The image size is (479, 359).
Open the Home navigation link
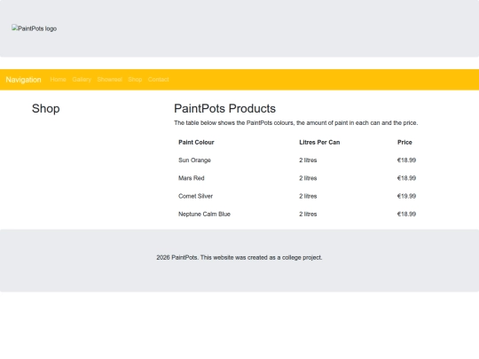(58, 80)
